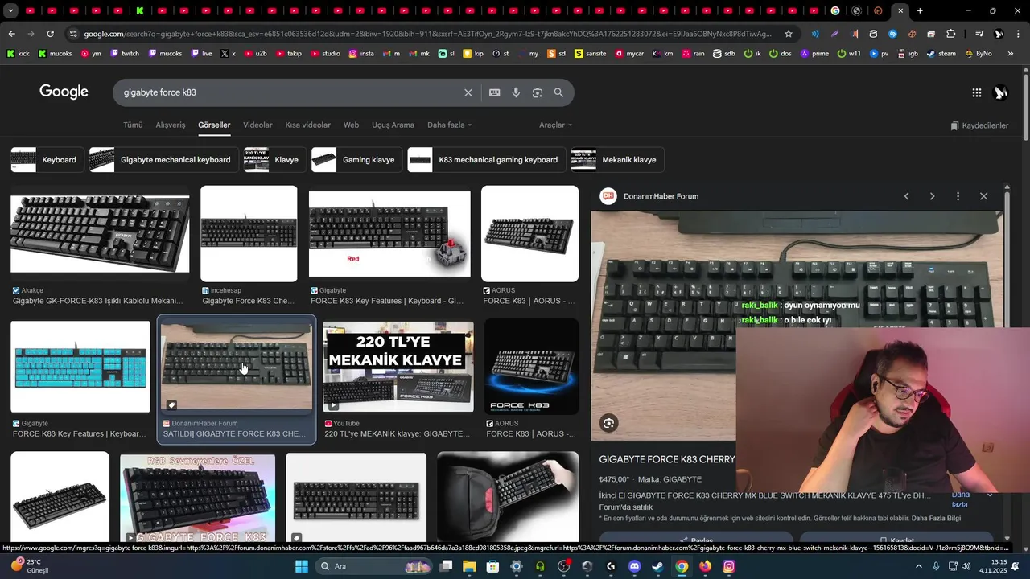The image size is (1030, 579).
Task: Filter by the Mekanik klavye chip
Action: (x=616, y=160)
